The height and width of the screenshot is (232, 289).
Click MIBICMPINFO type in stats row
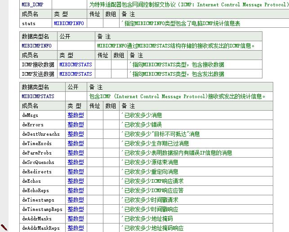point(69,23)
